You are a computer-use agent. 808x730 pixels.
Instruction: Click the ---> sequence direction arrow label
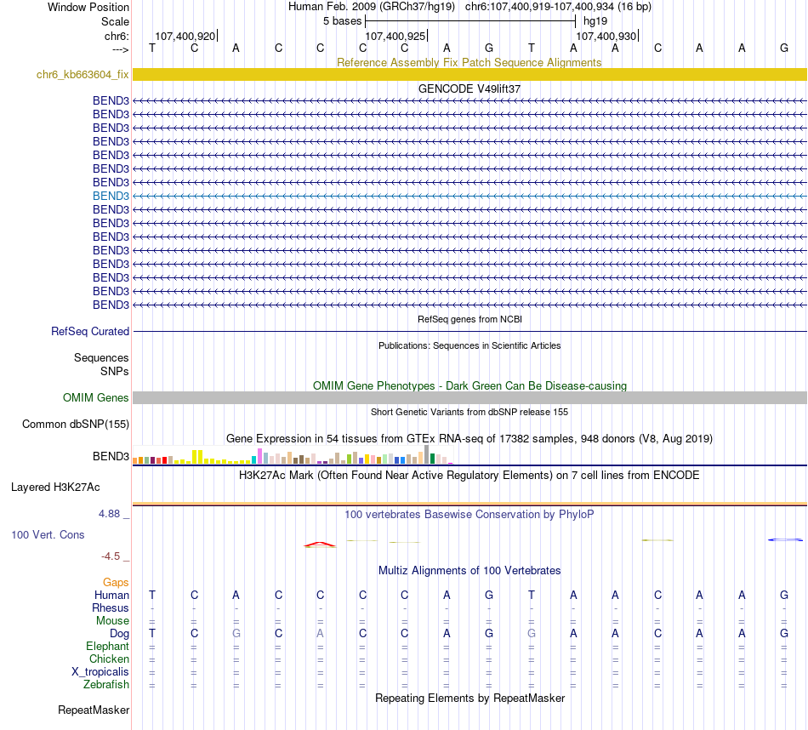120,49
